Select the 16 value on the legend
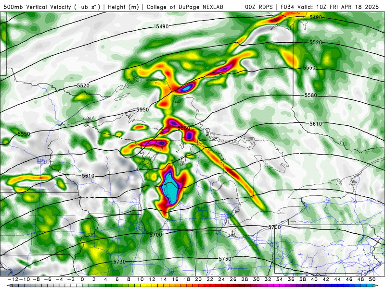Image resolution: width=385 pixels, height=288 pixels. 175,279
